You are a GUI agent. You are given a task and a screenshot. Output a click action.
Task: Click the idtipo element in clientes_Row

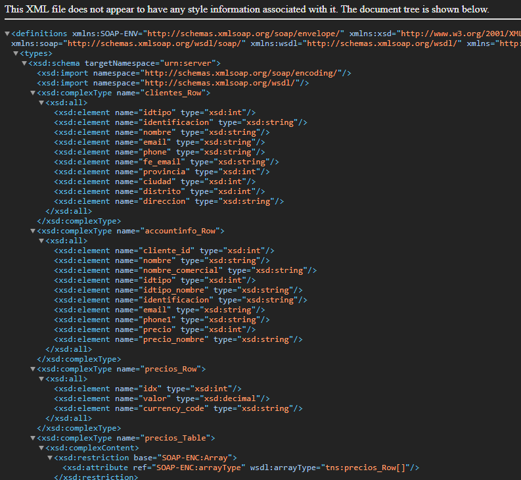click(155, 112)
